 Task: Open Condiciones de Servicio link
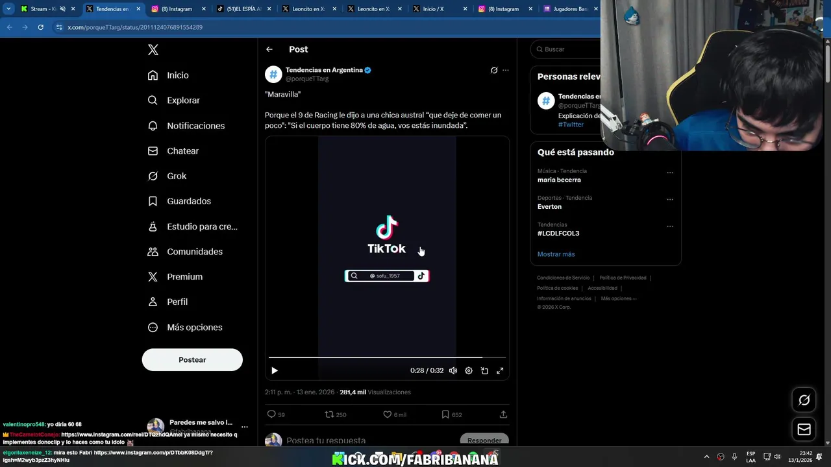click(563, 278)
